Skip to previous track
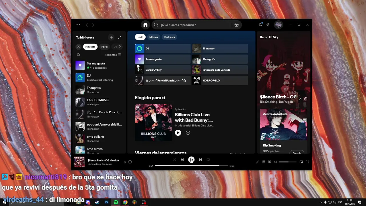Image resolution: width=366 pixels, height=206 pixels. tap(182, 160)
